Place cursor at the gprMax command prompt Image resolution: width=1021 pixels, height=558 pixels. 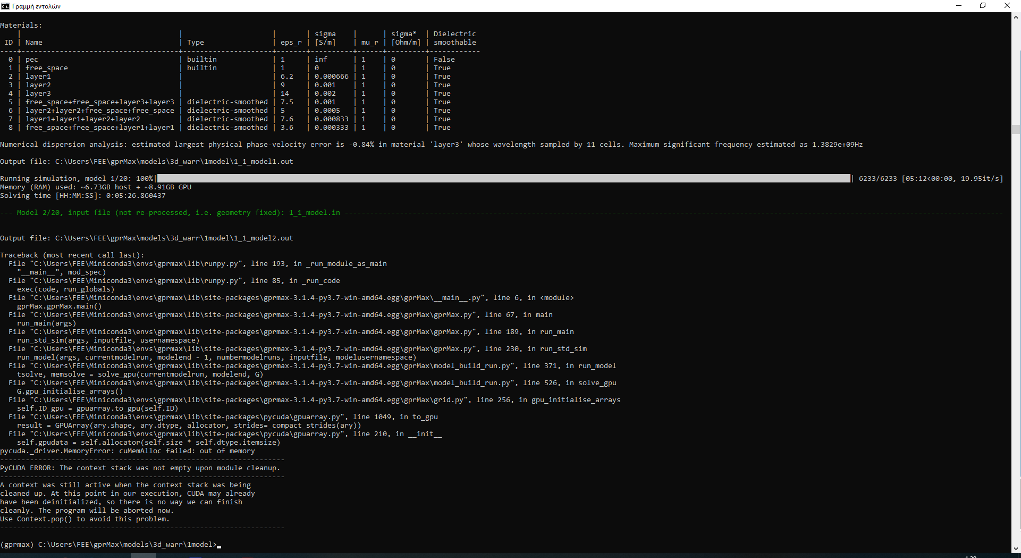tap(218, 545)
